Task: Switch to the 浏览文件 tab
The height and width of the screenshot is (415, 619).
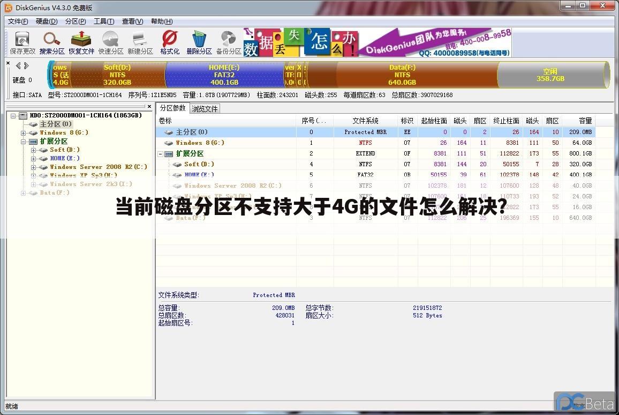Action: tap(205, 109)
